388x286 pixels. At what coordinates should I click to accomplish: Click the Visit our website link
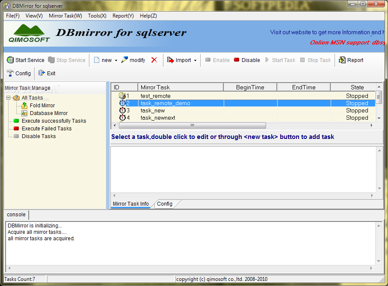click(x=327, y=32)
